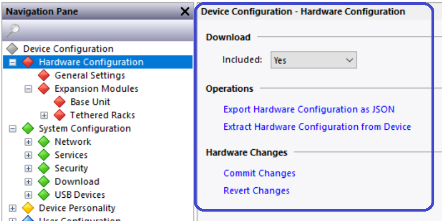Click the red Hardware Configuration diamond icon
Screen dimensions: 442x221
pos(28,62)
